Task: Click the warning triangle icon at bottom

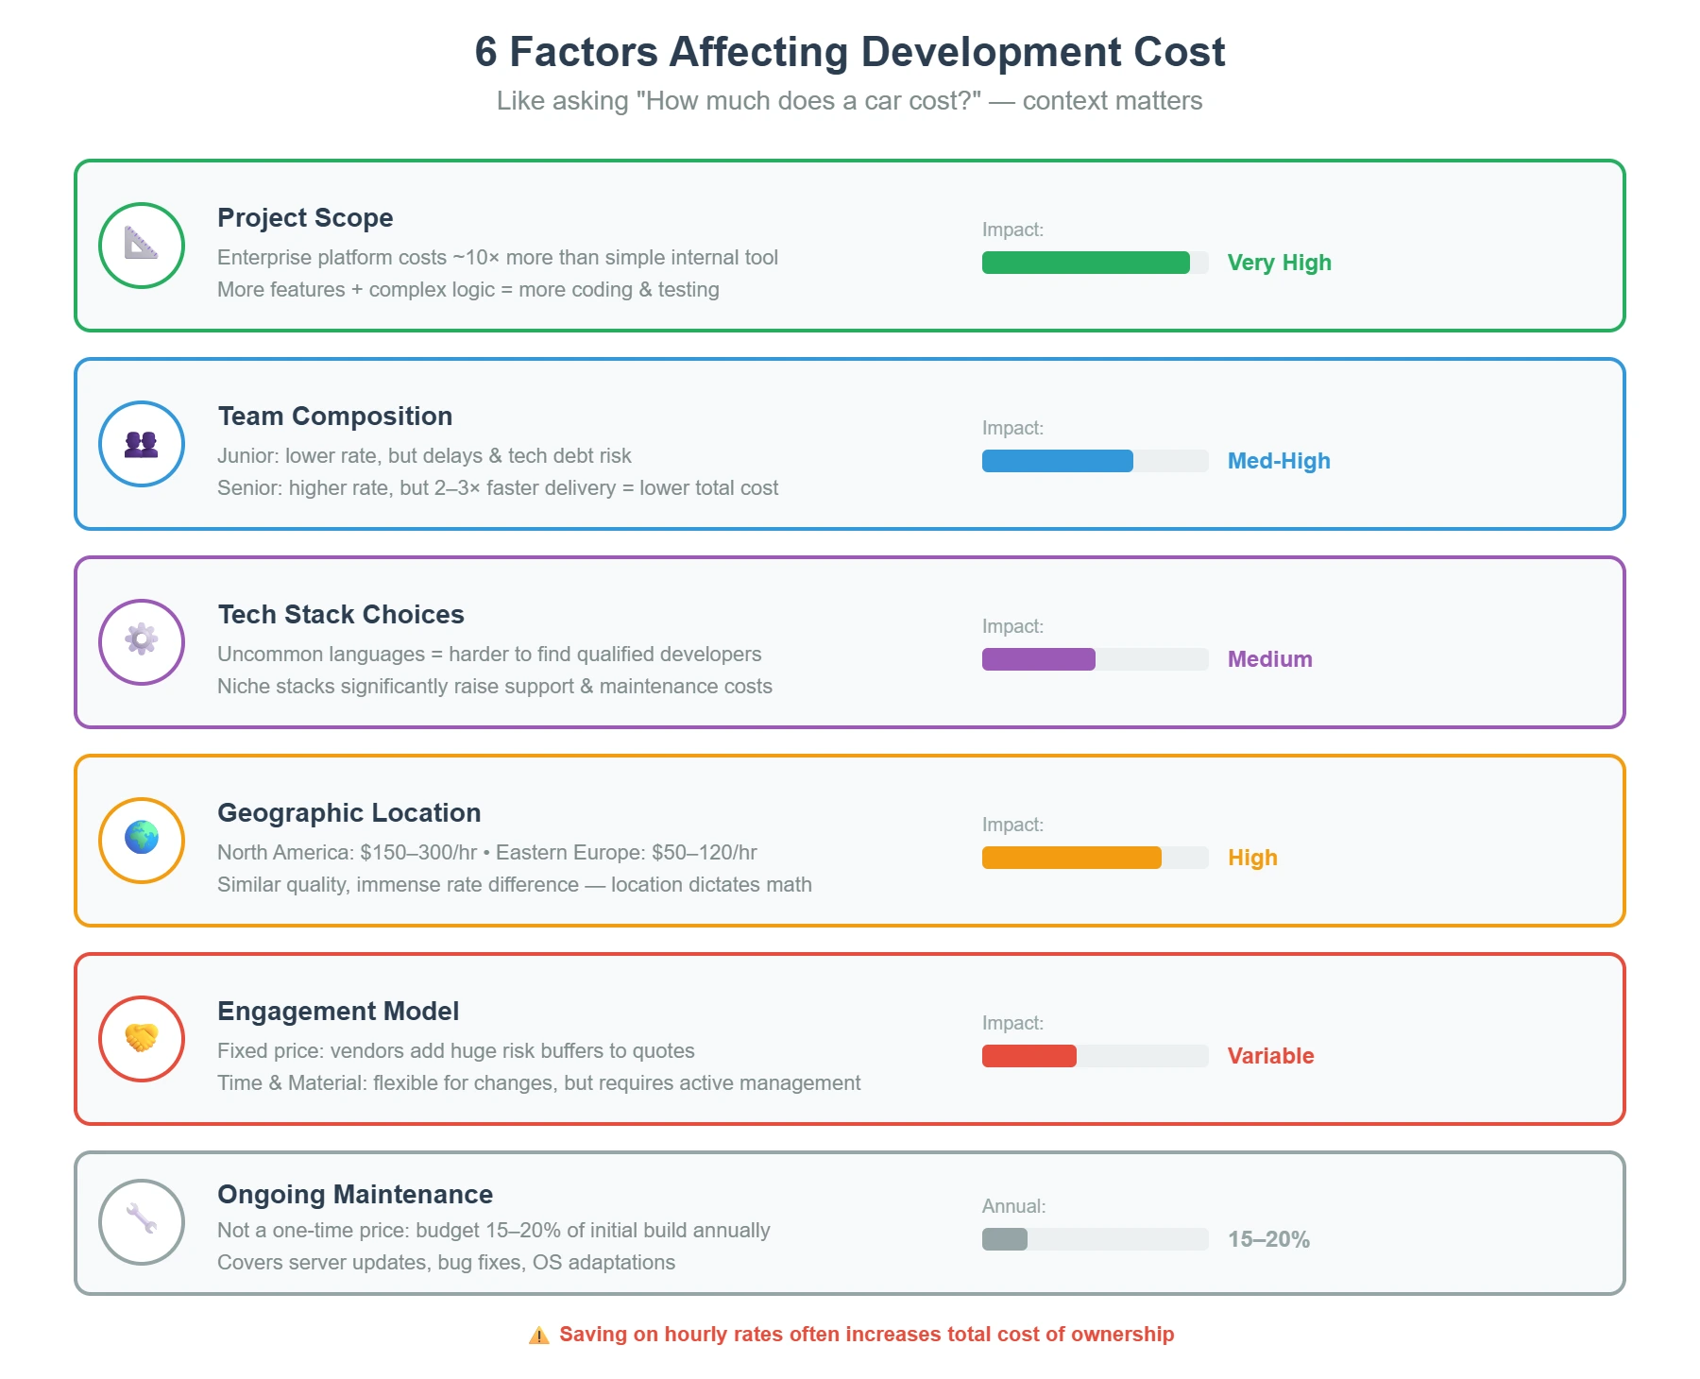Action: pyautogui.click(x=536, y=1335)
